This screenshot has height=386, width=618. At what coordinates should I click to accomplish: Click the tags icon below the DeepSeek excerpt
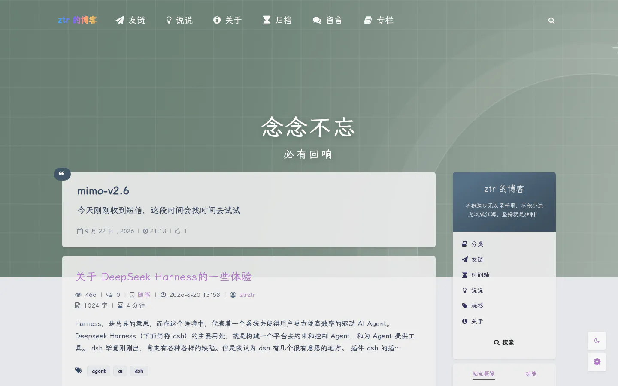pyautogui.click(x=79, y=371)
